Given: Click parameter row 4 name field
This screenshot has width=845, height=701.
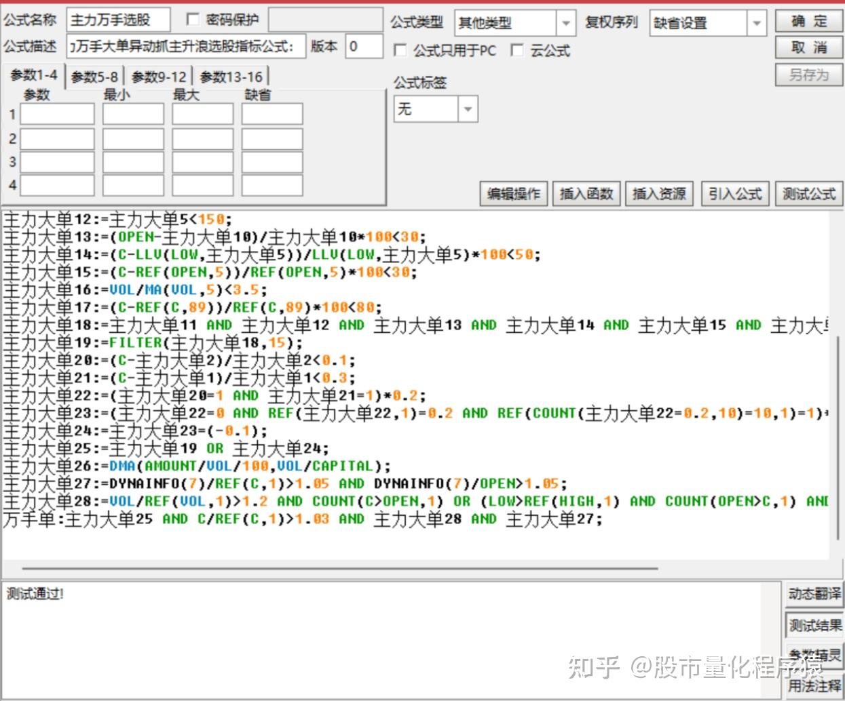Looking at the screenshot, I should [57, 184].
